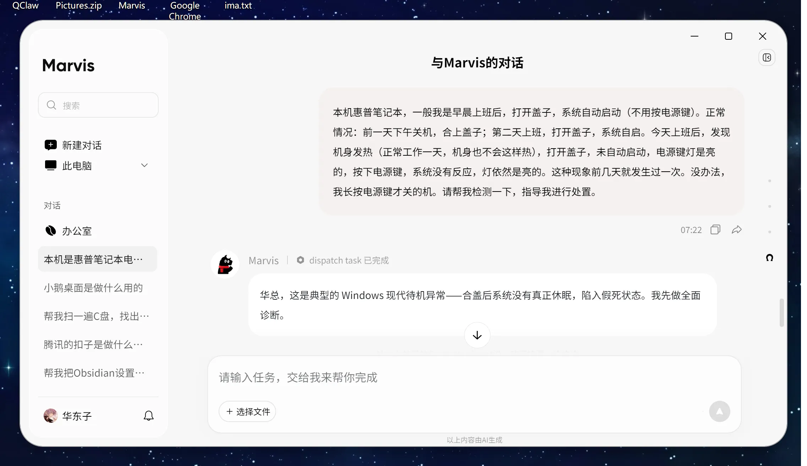The image size is (807, 466).
Task: Click the 华东子 username
Action: pyautogui.click(x=77, y=416)
